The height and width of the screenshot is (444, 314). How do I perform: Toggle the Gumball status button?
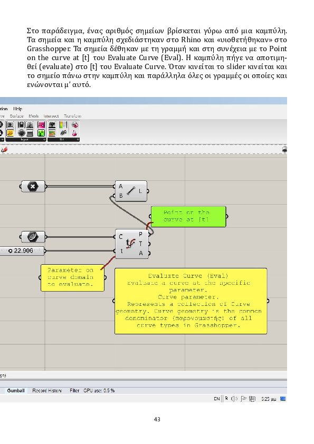(16, 391)
